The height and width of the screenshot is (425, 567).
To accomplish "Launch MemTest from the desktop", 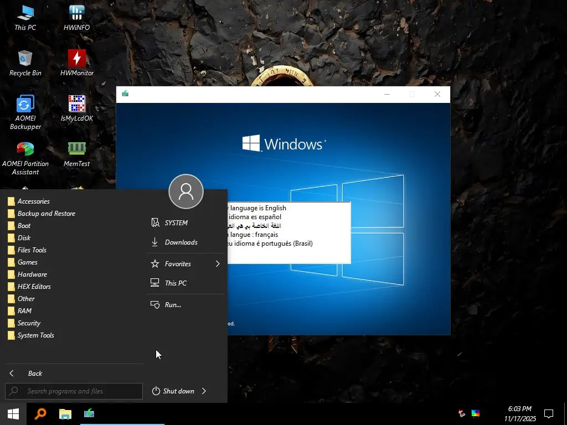I will [x=76, y=155].
